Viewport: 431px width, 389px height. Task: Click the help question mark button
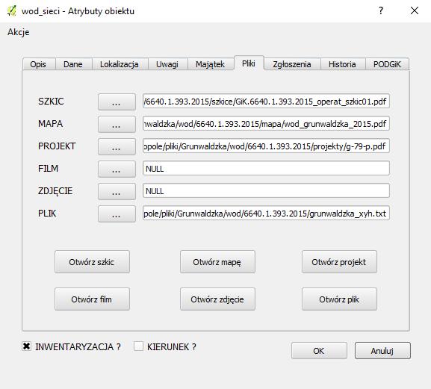pos(381,10)
